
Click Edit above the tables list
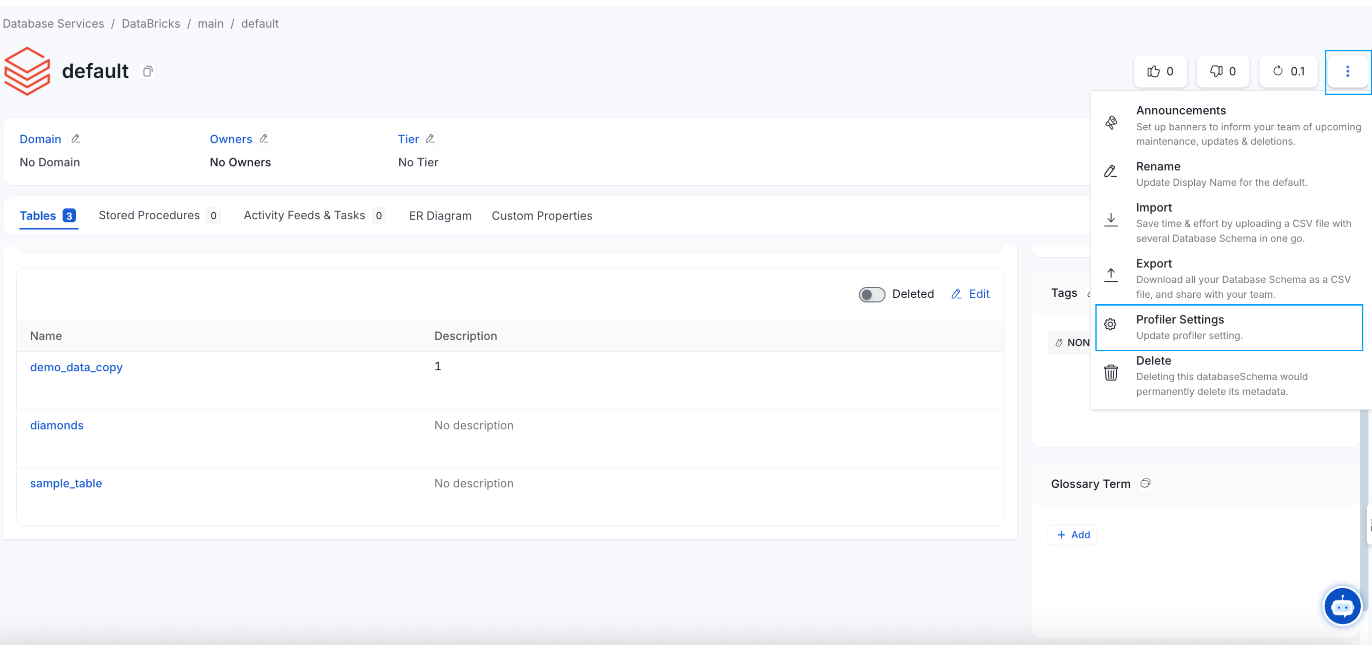click(970, 294)
